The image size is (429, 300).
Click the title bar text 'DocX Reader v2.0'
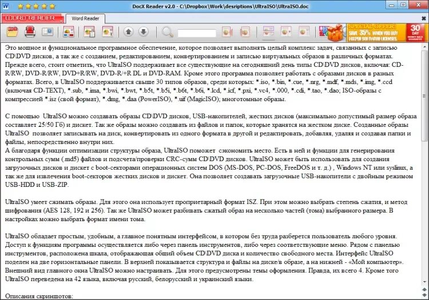(x=153, y=6)
